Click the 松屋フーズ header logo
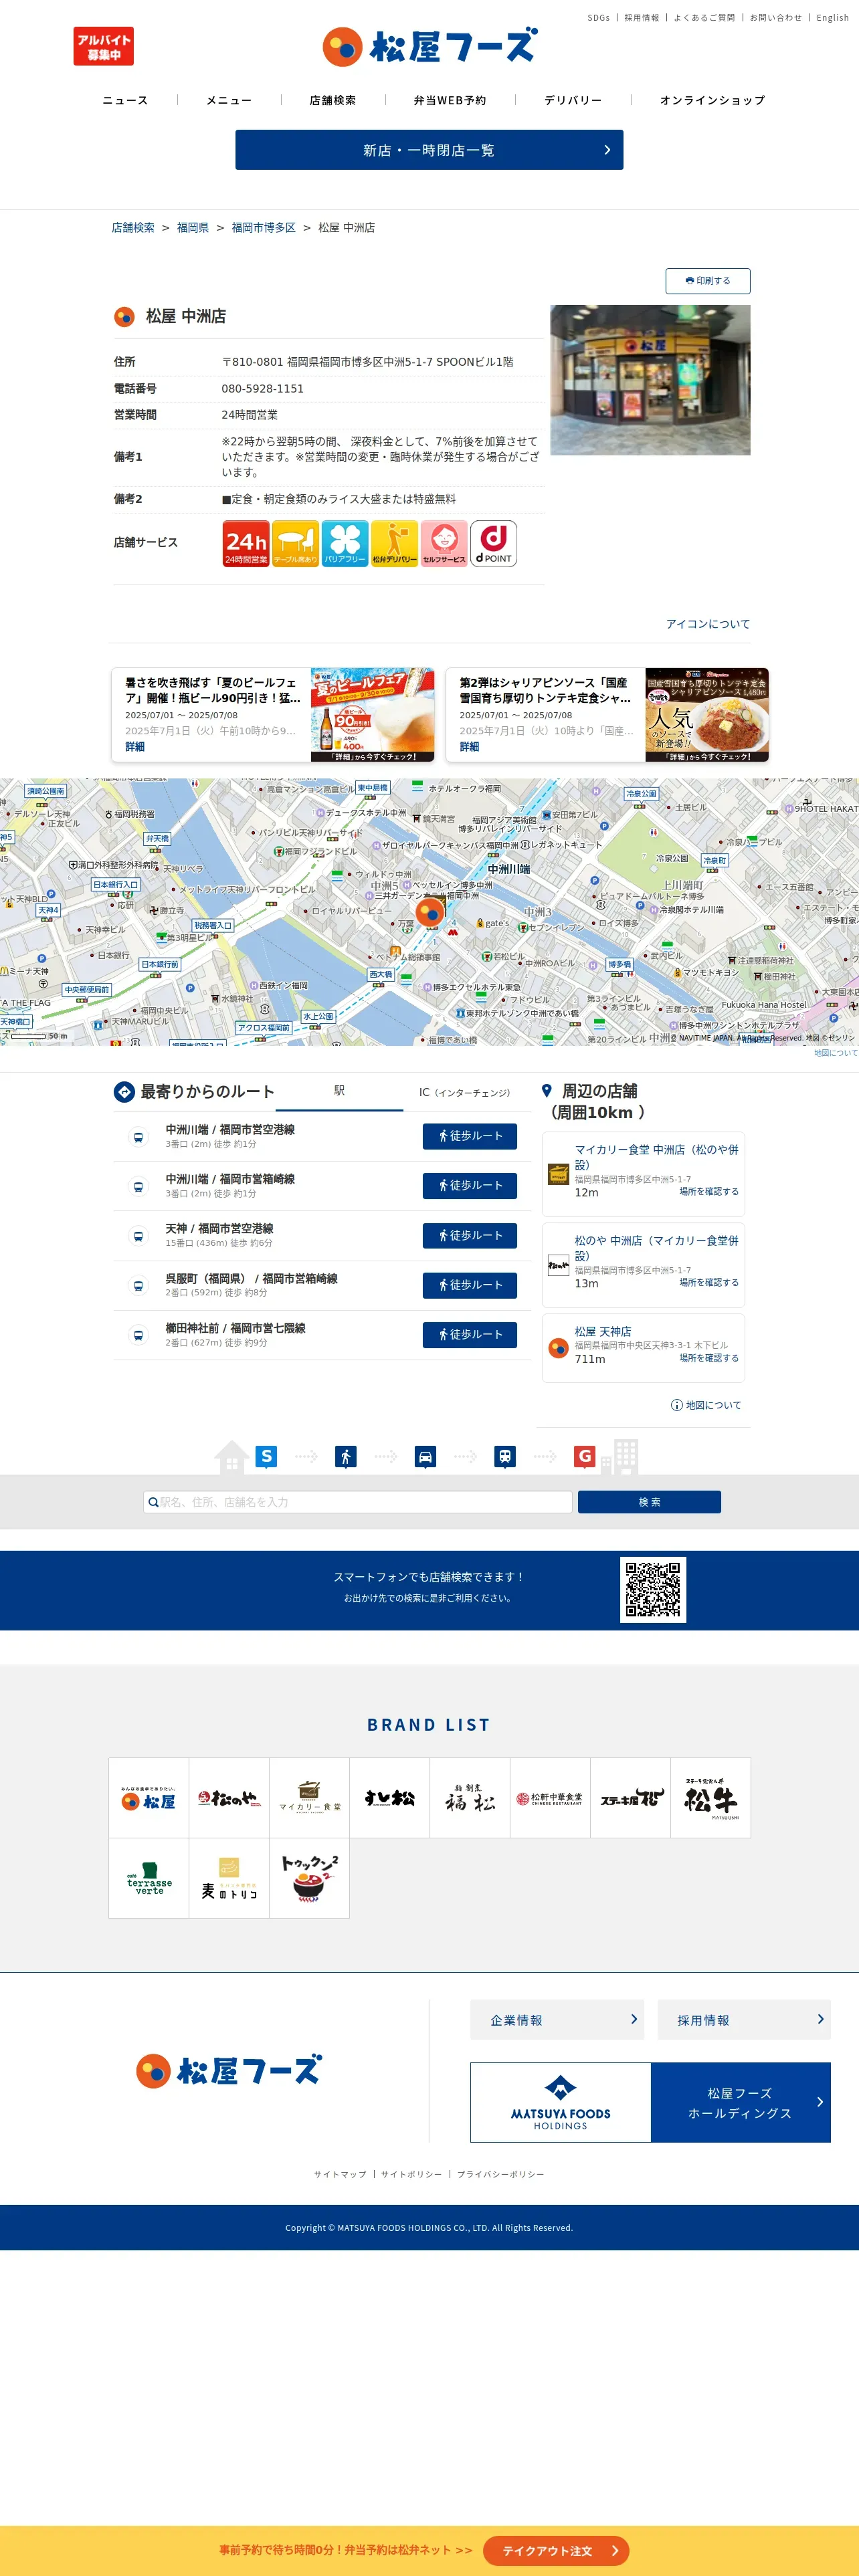The image size is (859, 2576). (429, 46)
